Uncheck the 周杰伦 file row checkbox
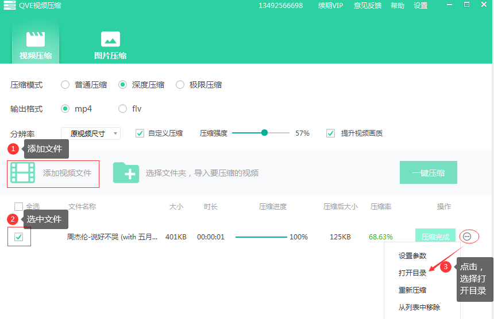The image size is (494, 319). pos(18,237)
